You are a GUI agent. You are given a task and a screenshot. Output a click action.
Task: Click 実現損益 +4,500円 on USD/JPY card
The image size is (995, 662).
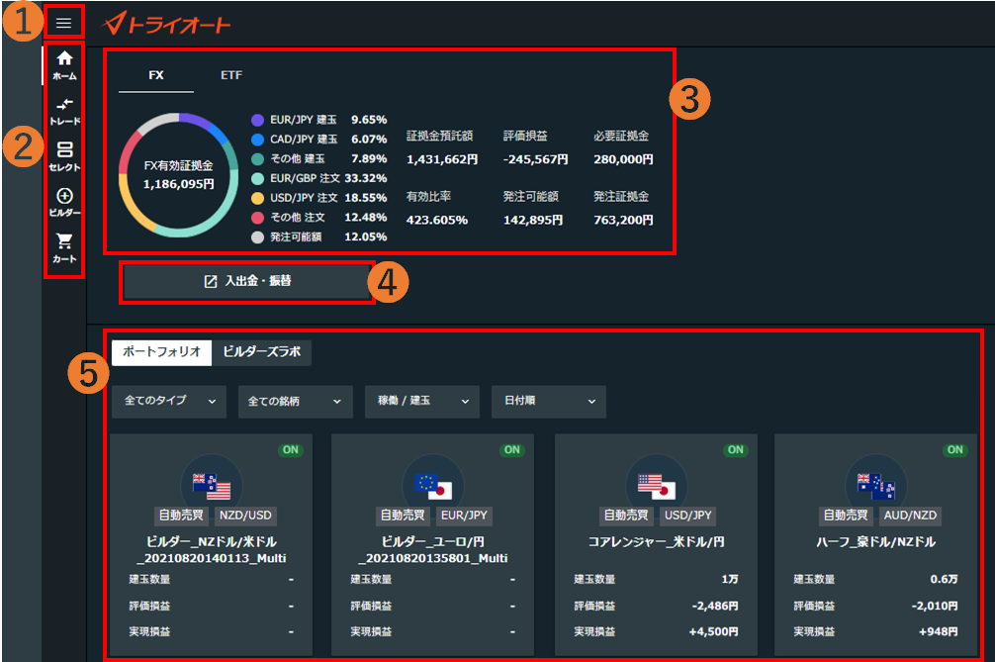713,632
